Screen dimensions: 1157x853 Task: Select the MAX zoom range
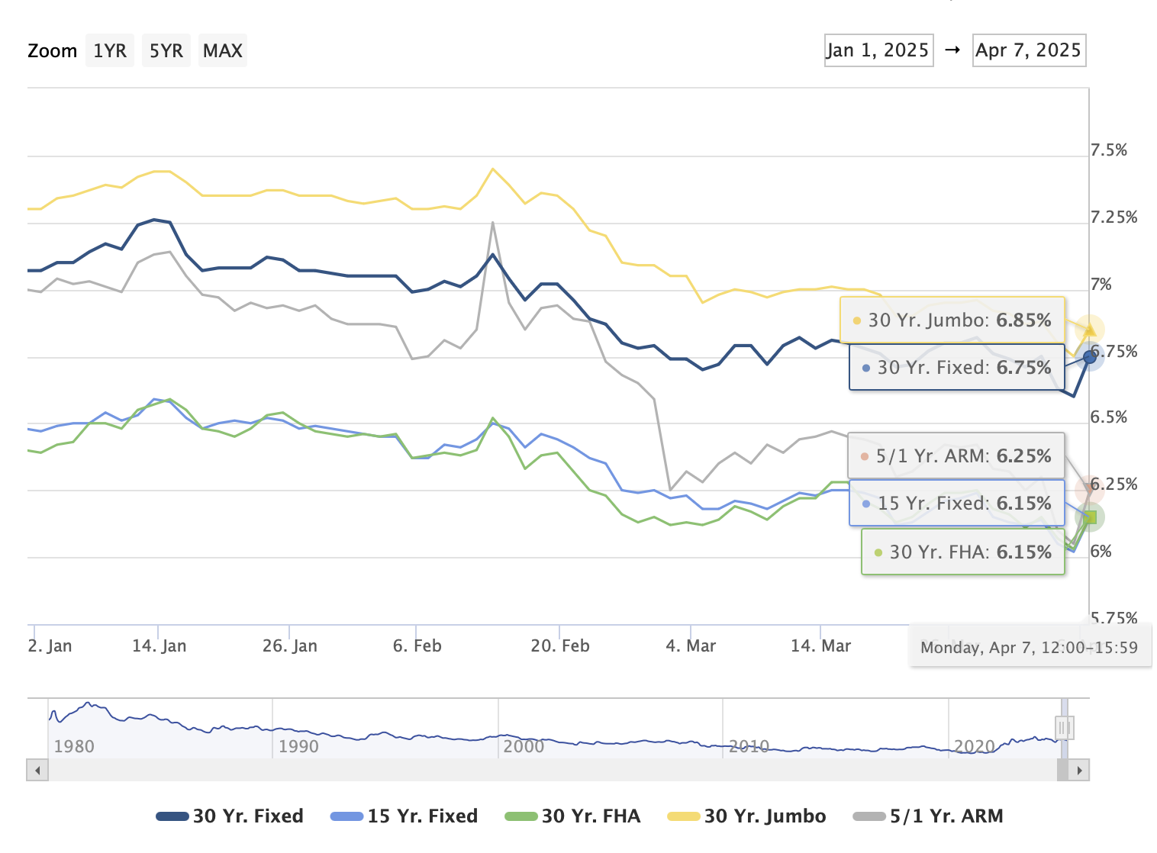(222, 50)
